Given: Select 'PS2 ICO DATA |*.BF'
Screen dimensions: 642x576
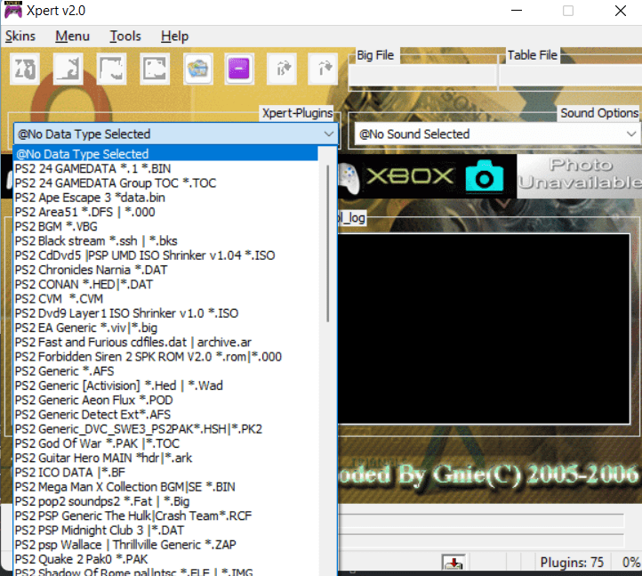Looking at the screenshot, I should pyautogui.click(x=165, y=472).
